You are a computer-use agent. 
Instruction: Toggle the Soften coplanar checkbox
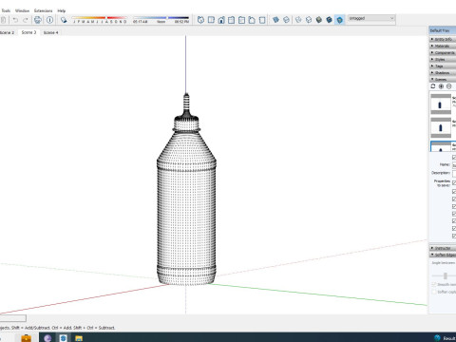pyautogui.click(x=434, y=292)
